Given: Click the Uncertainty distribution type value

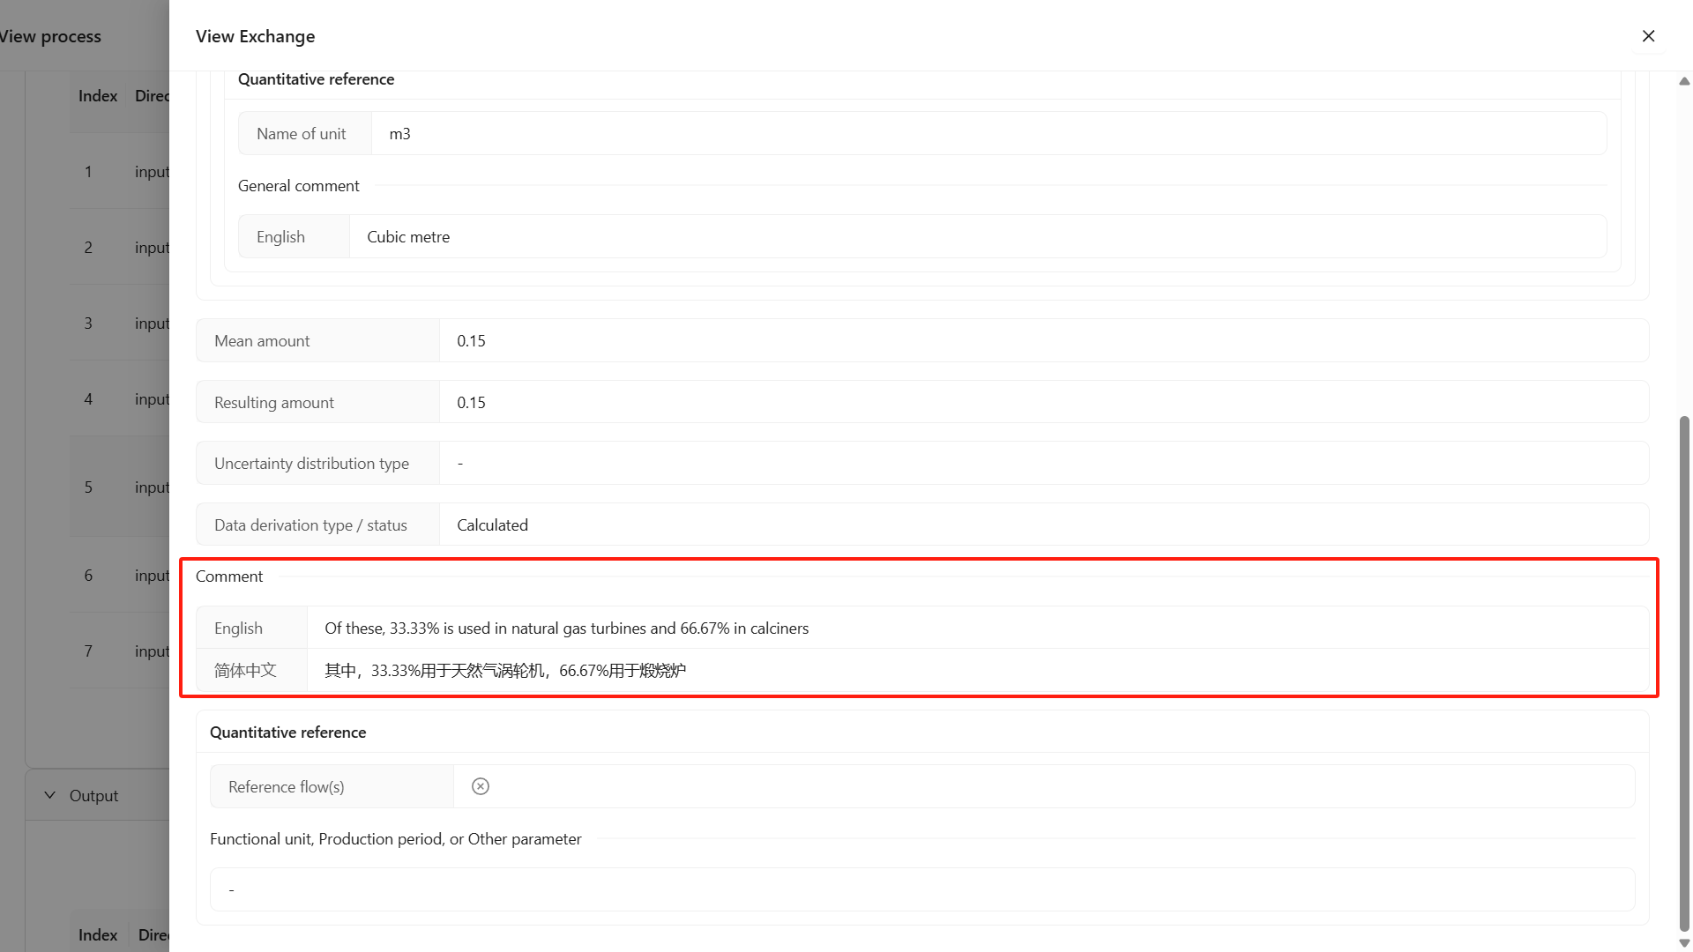Looking at the screenshot, I should pyautogui.click(x=460, y=464).
